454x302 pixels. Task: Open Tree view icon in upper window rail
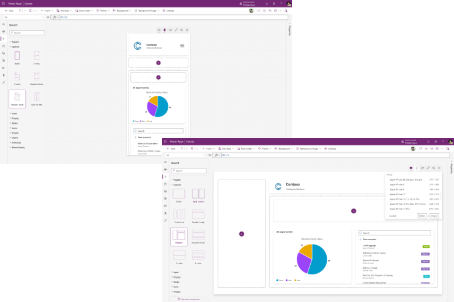[x=4, y=31]
